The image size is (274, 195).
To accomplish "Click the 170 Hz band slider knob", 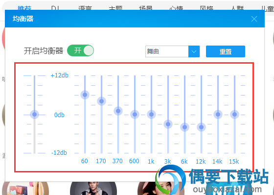I will tap(102, 101).
